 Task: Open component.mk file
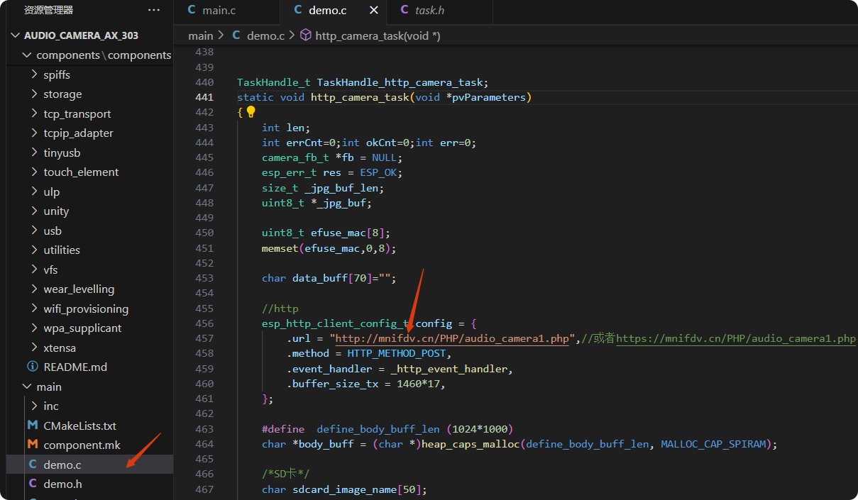89,445
